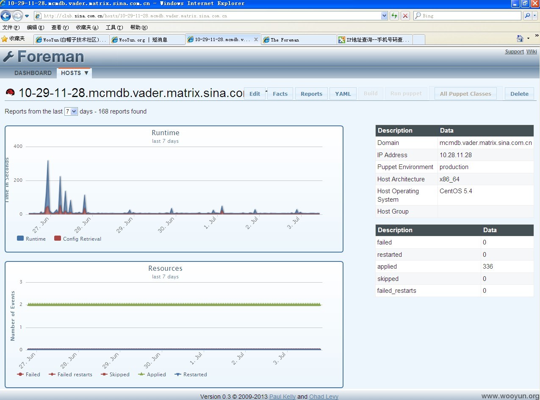Go to the DASHBOARD navigation item

33,73
